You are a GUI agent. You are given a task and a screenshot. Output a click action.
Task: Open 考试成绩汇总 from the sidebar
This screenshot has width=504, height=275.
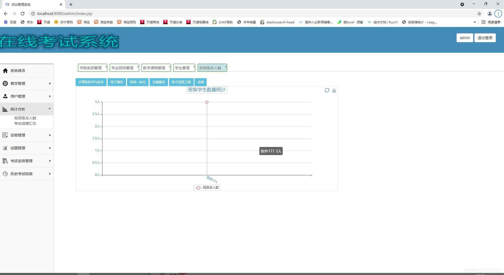pyautogui.click(x=25, y=123)
